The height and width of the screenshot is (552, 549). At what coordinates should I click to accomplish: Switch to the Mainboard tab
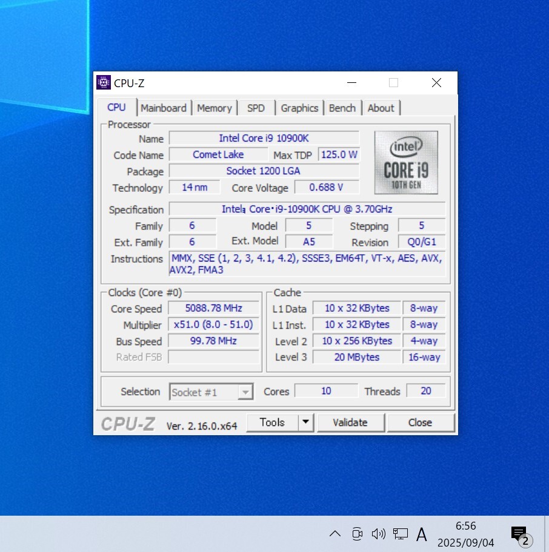click(x=164, y=108)
